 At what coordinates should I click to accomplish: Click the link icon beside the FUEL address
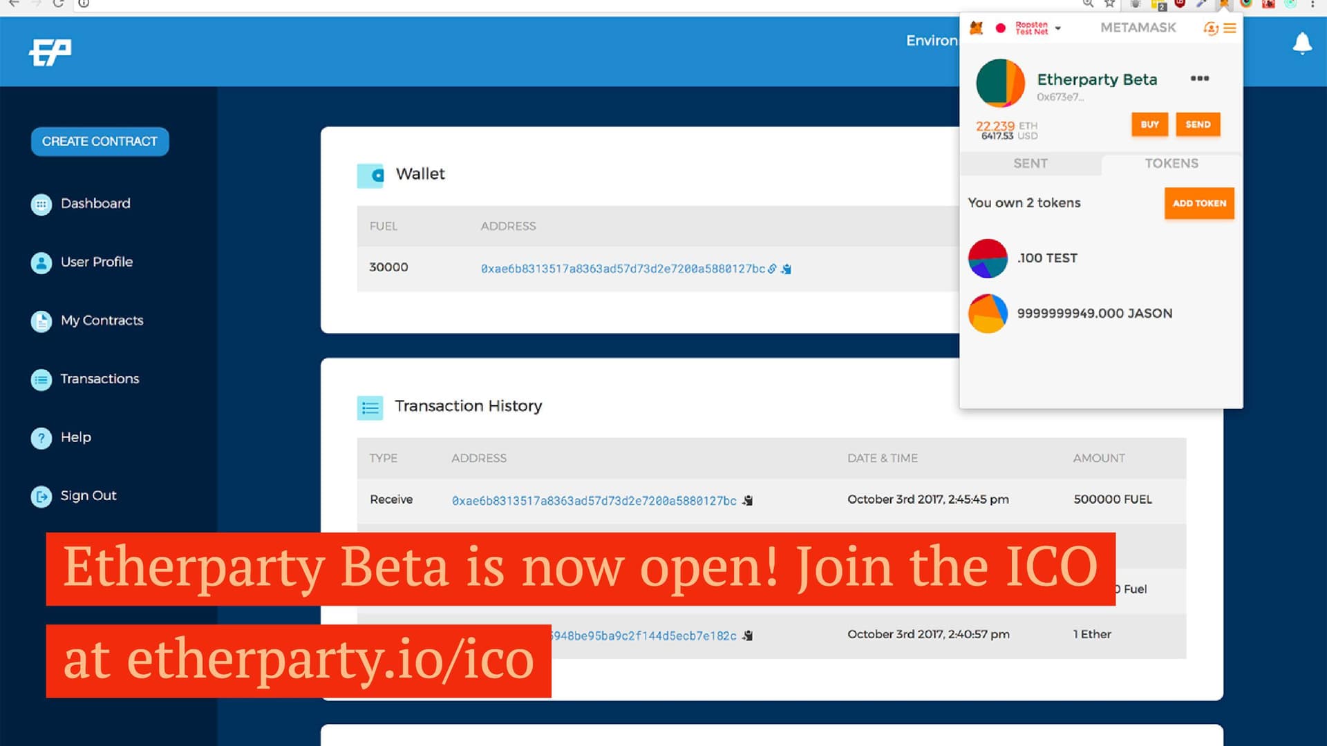tap(771, 269)
